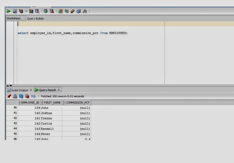
Task: Execute the script using Run Script icon
Action: [x=15, y=11]
